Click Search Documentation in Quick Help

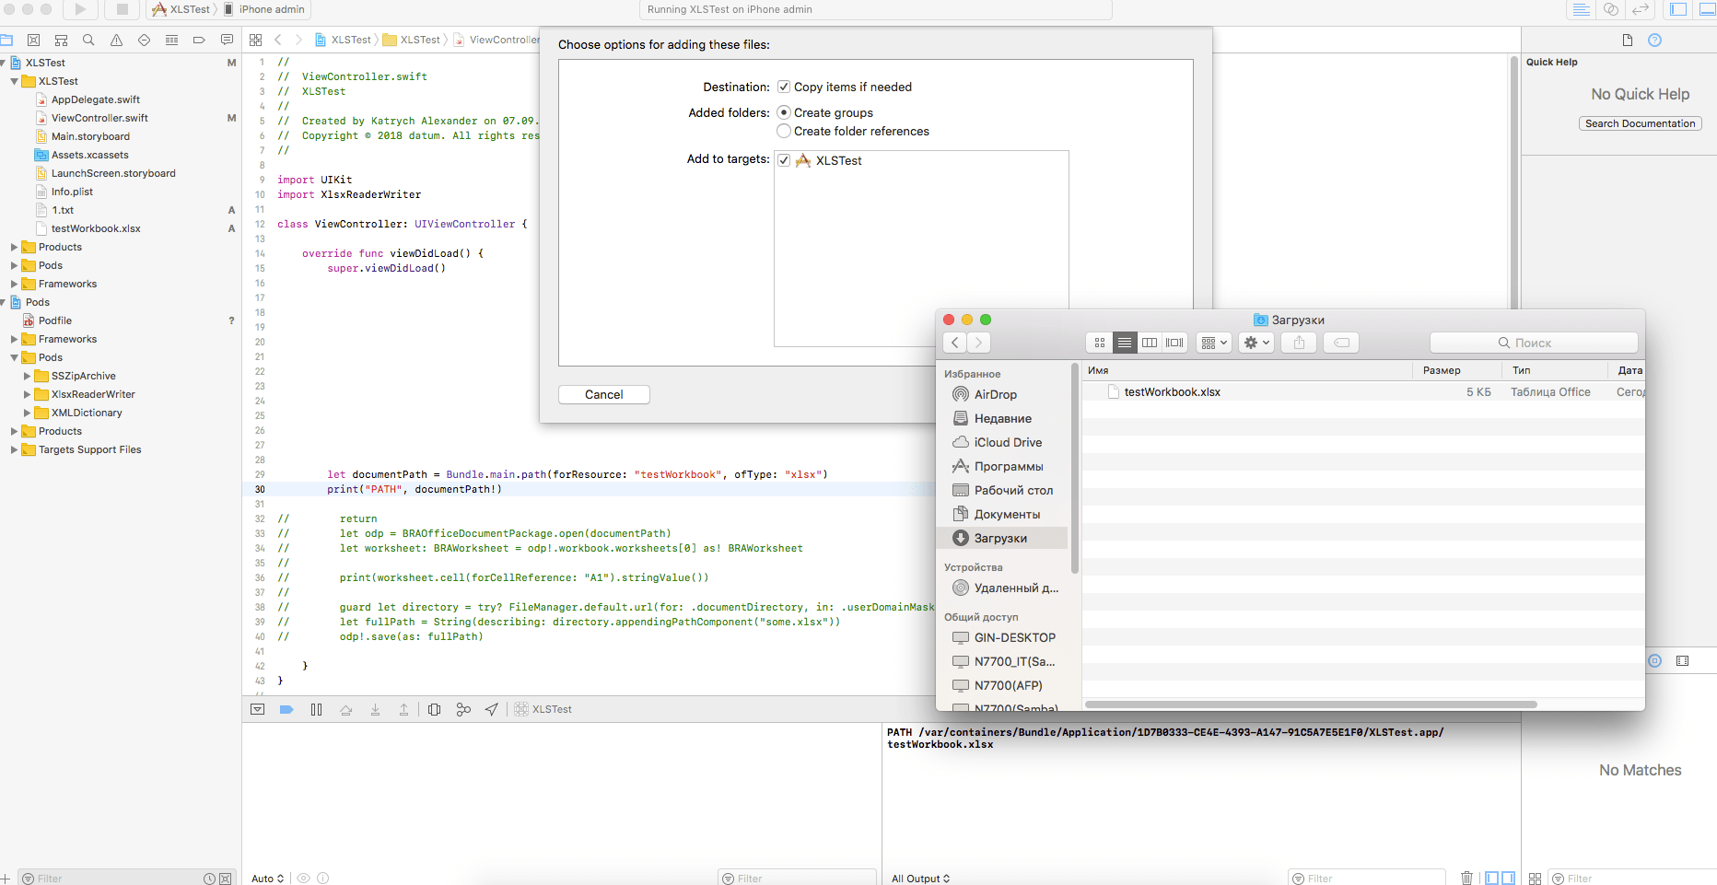(1640, 122)
